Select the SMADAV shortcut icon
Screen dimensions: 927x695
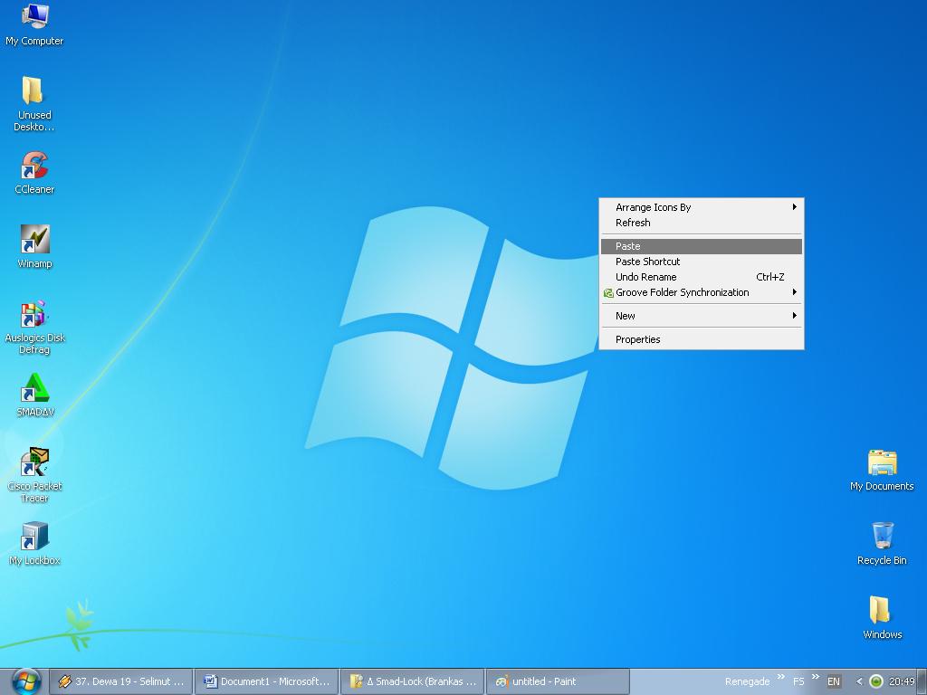pos(34,395)
